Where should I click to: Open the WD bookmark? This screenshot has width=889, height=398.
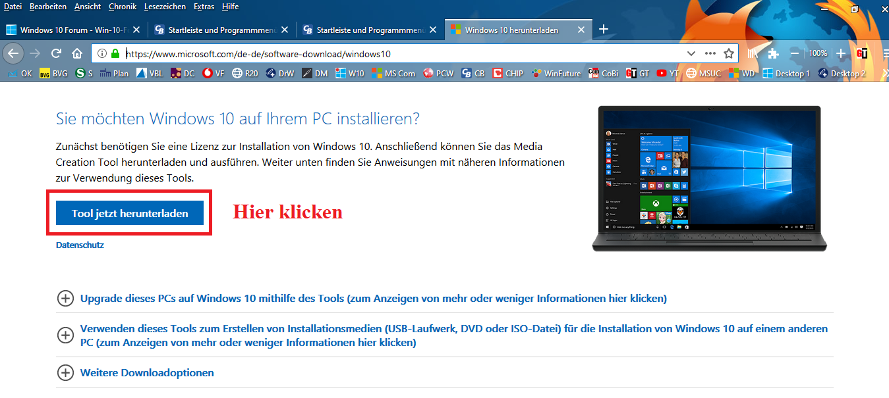coord(741,74)
